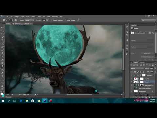
Task: Toggle visibility of Layer 2
Action: click(x=131, y=79)
